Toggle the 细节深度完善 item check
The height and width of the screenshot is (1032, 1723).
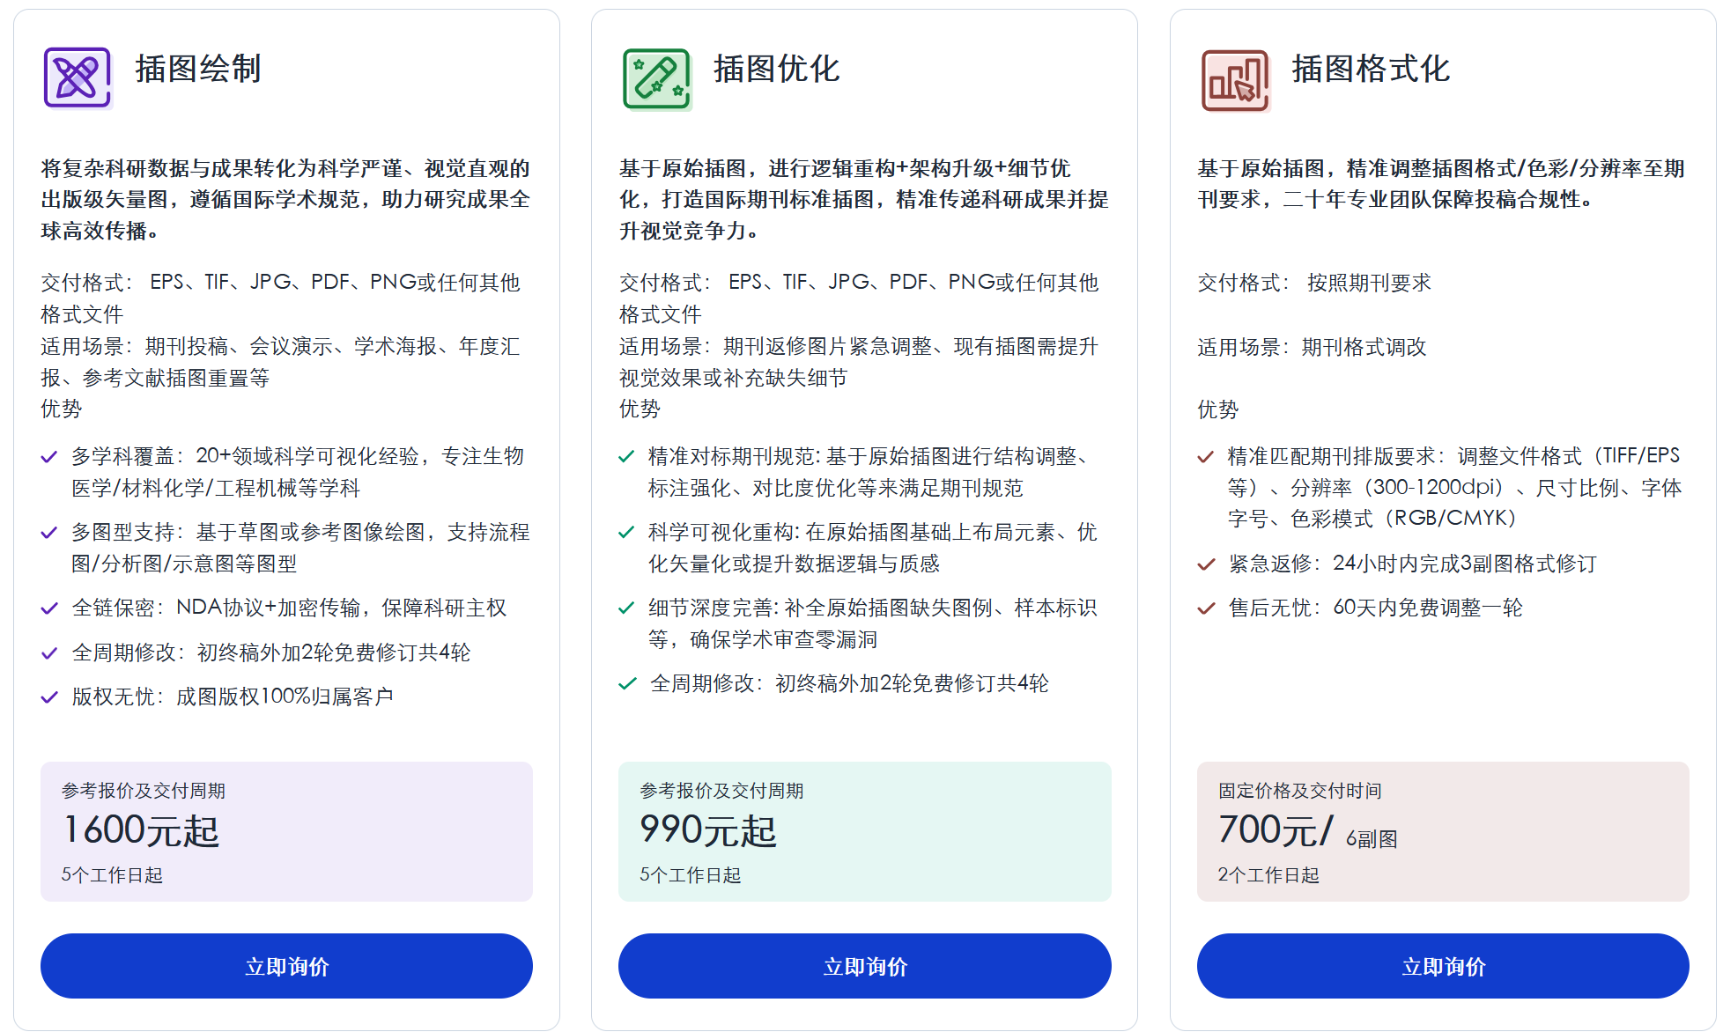coord(627,608)
